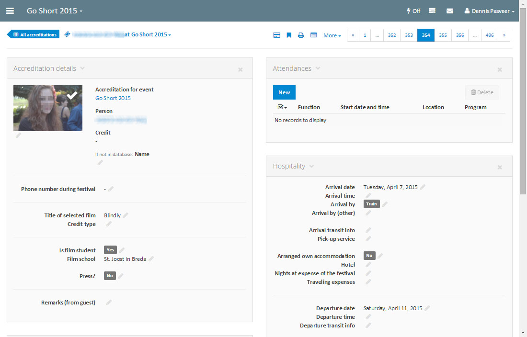
Task: Click the print icon in toolbar
Action: [301, 35]
